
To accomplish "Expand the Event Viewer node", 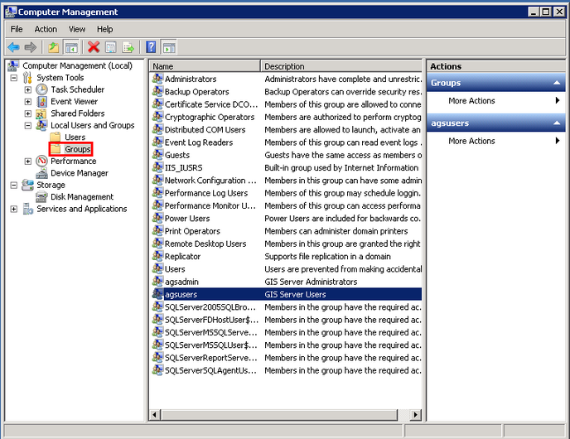I will pos(27,102).
